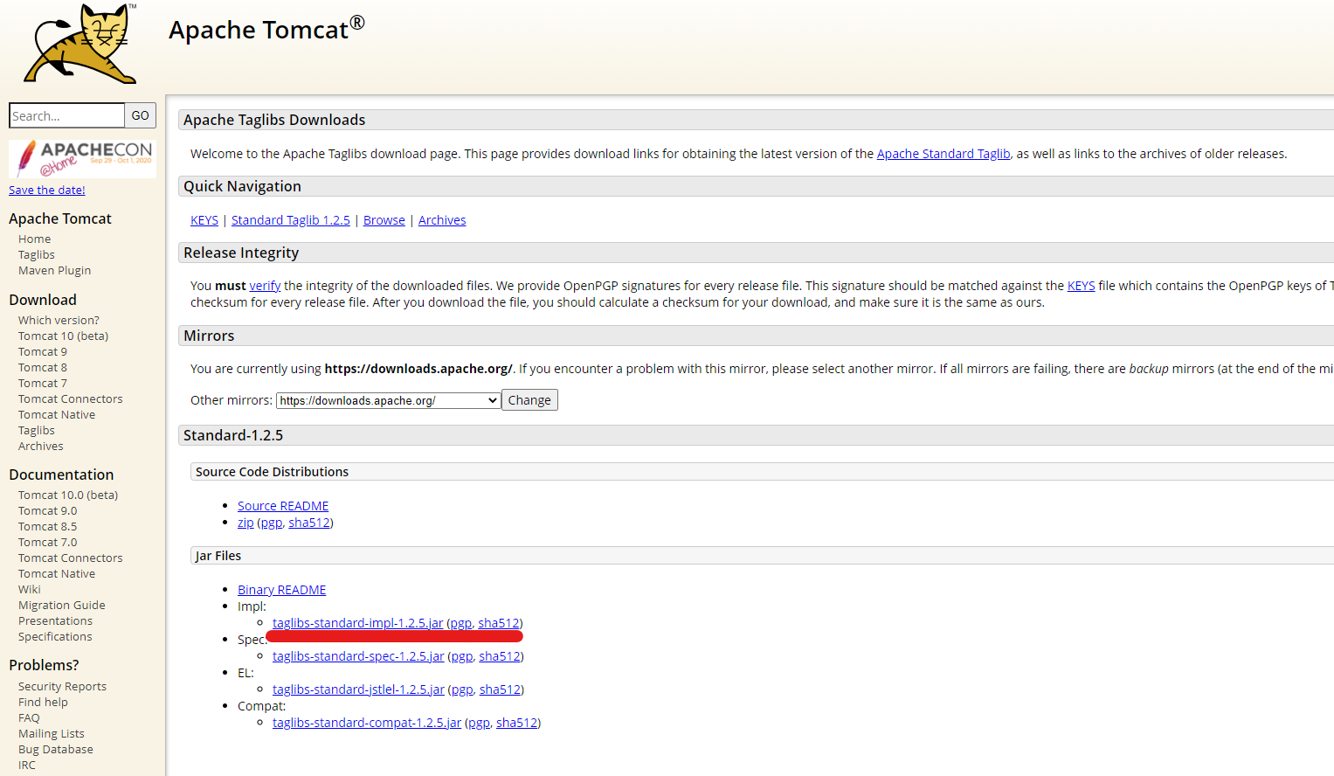The image size is (1334, 776).
Task: Open the Specifications sidebar link
Action: (x=55, y=636)
